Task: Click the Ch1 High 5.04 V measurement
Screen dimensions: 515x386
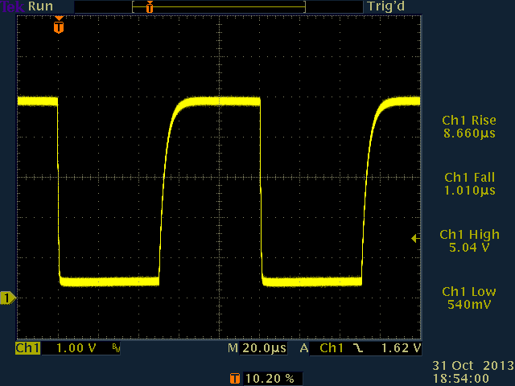Action: tap(469, 241)
